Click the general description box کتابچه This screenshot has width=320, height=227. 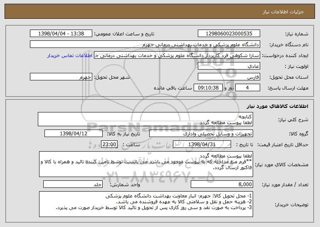click(145, 119)
